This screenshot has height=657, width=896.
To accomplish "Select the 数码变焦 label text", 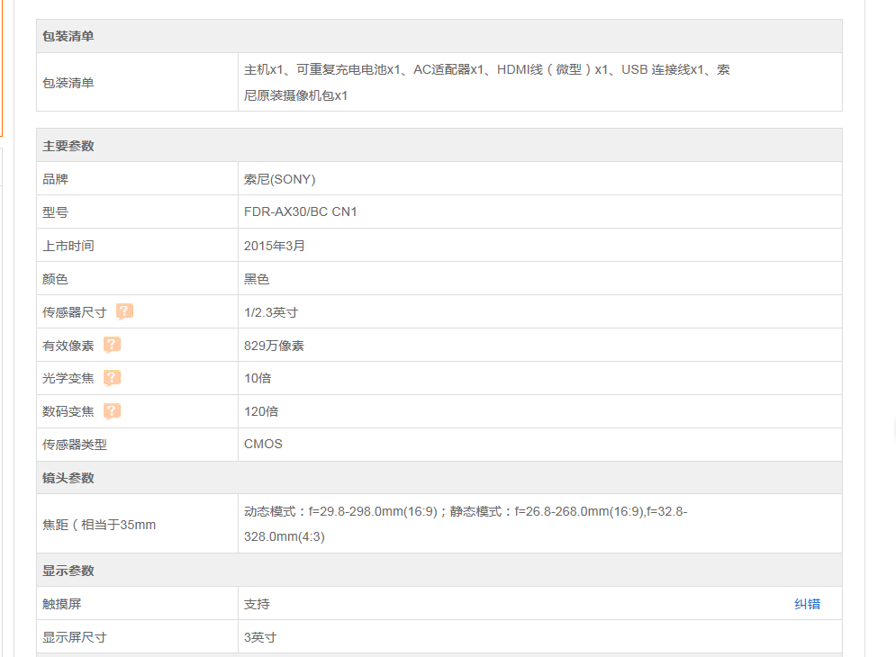I will pos(68,411).
